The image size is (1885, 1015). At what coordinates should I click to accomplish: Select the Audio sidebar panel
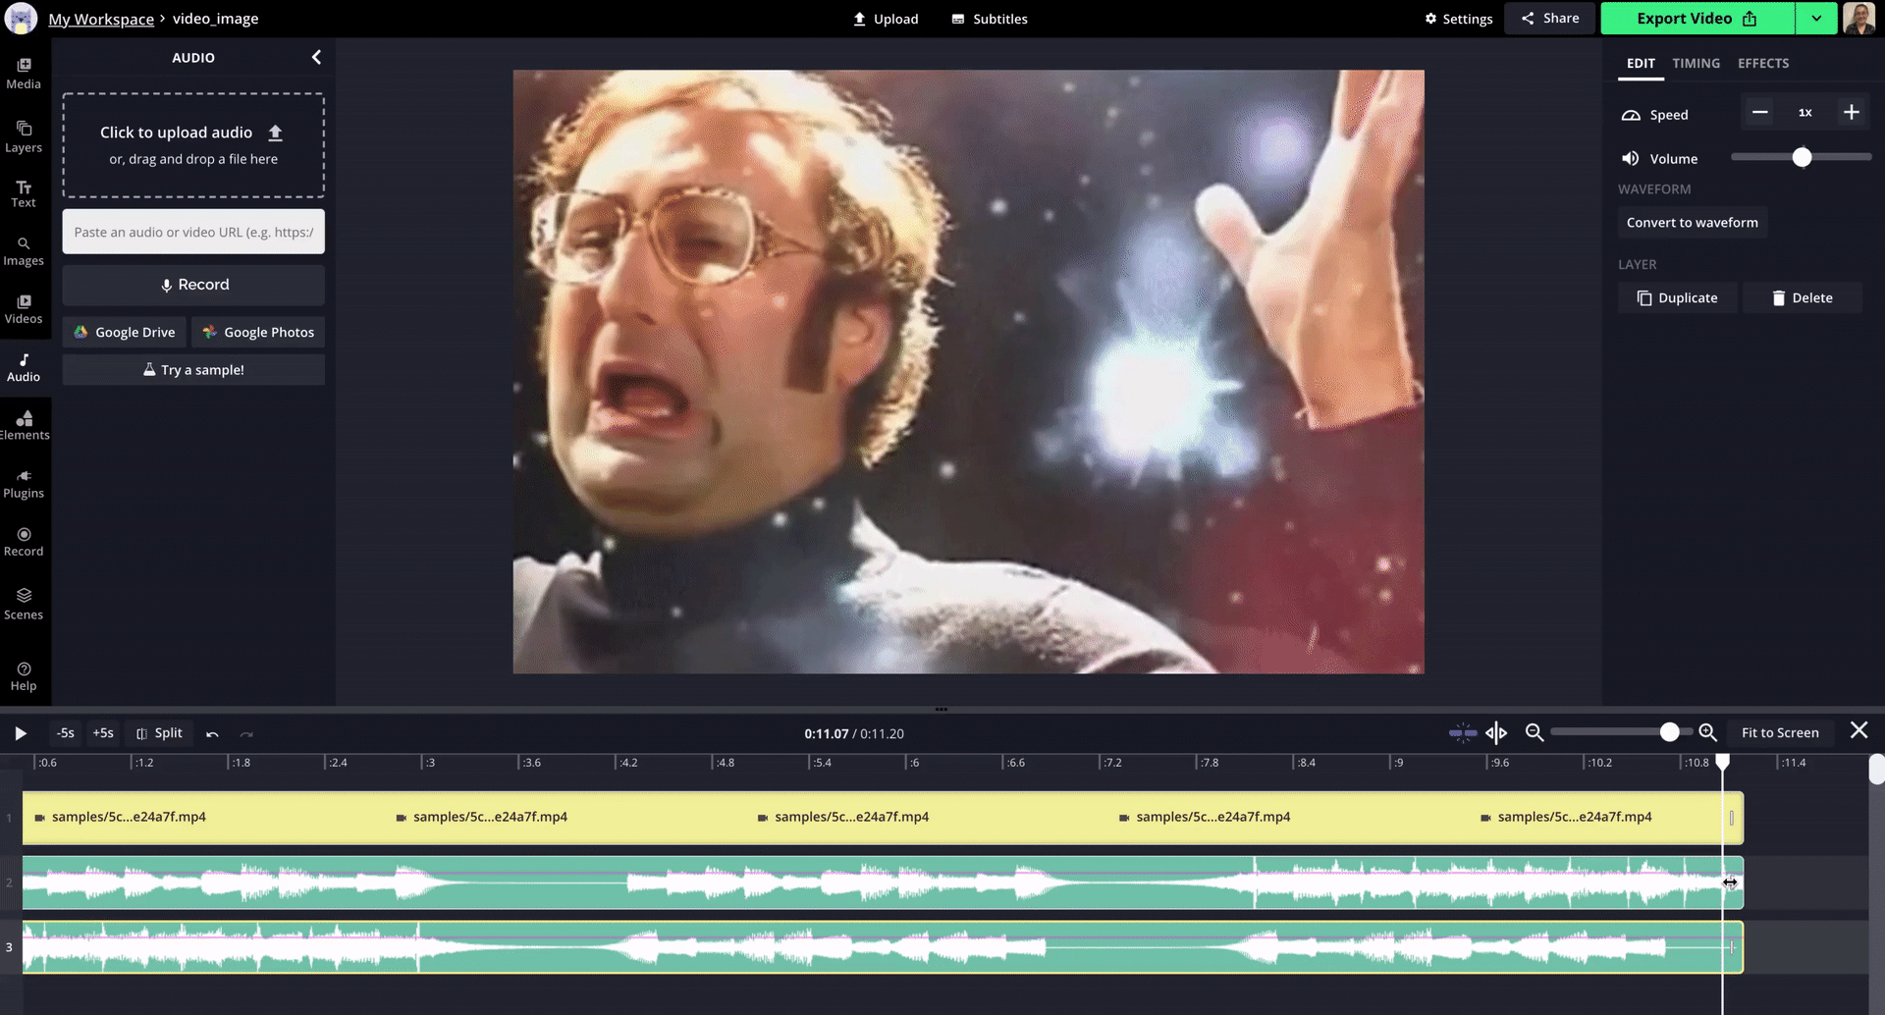(x=24, y=367)
